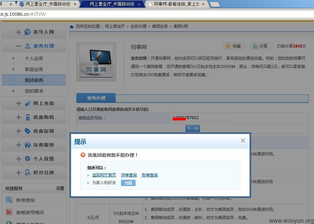
Task: Expand the 优惠促销 plus sign
Action: click(19, 131)
